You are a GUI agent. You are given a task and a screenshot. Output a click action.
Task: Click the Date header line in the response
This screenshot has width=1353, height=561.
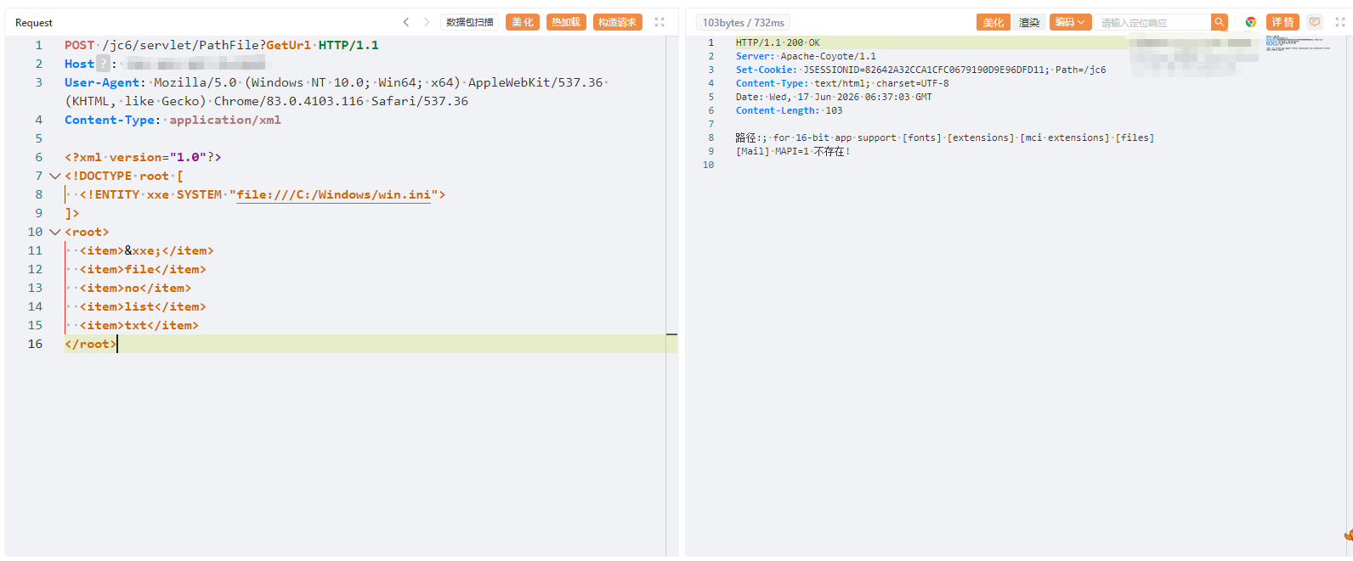point(834,97)
